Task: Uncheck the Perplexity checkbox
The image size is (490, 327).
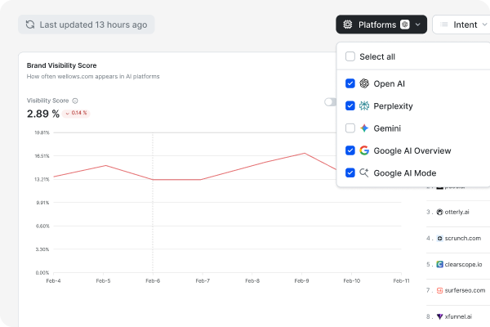Action: coord(350,105)
